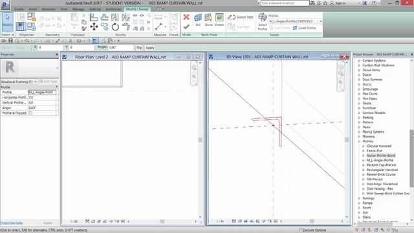The height and width of the screenshot is (233, 414).
Task: Collapse the Profiles tree node
Action: [x=359, y=141]
